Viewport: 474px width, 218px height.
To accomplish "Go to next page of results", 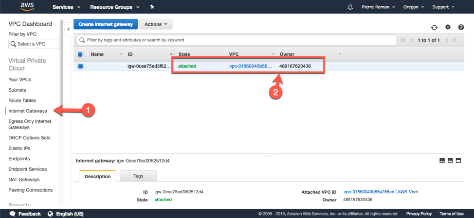I will 446,40.
